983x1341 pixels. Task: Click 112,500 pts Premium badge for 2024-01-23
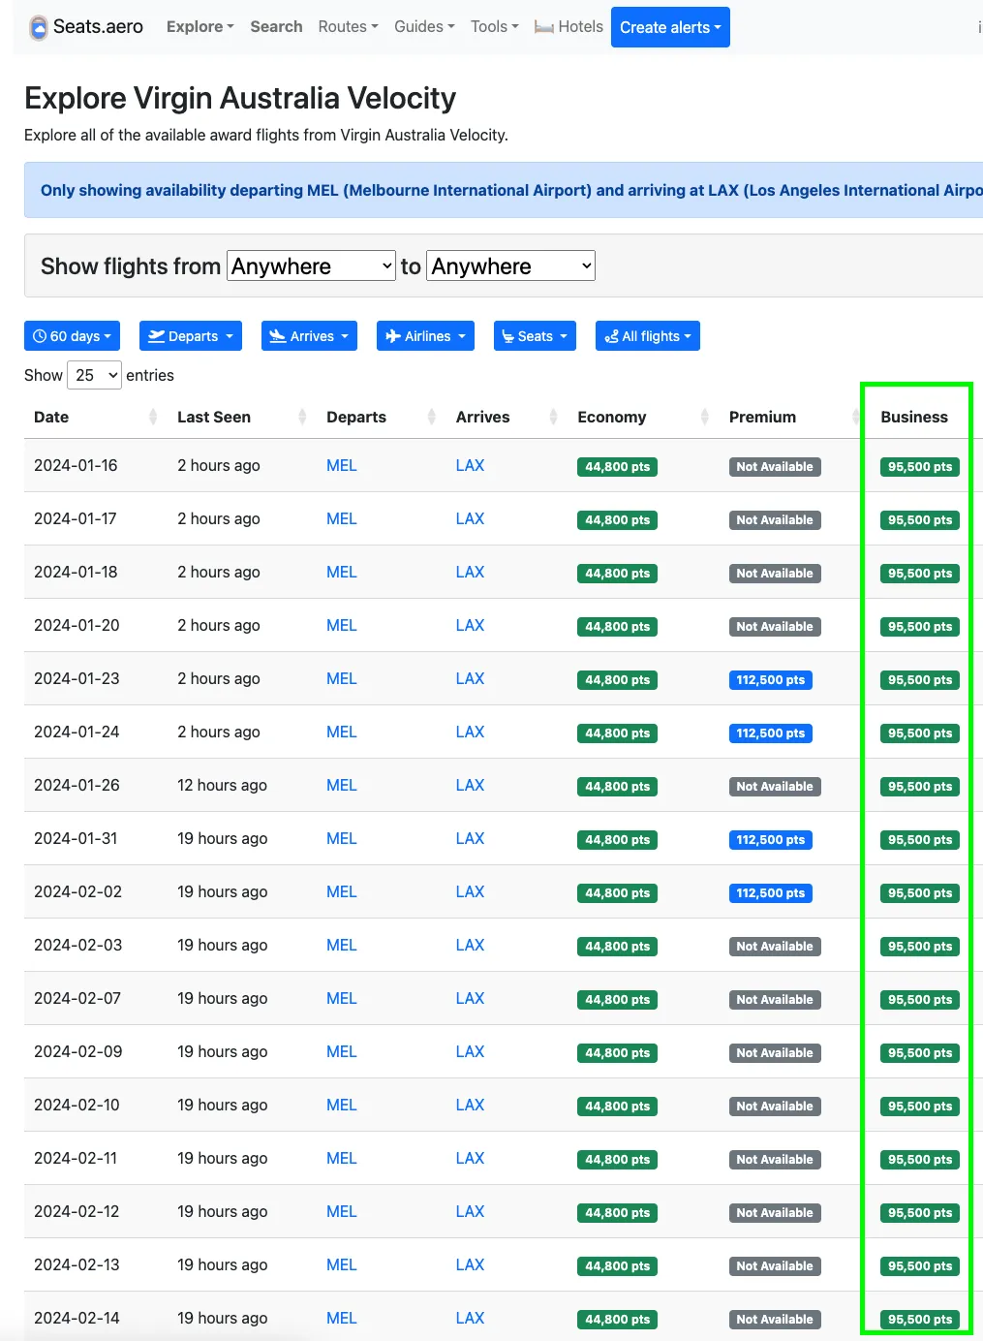click(770, 680)
